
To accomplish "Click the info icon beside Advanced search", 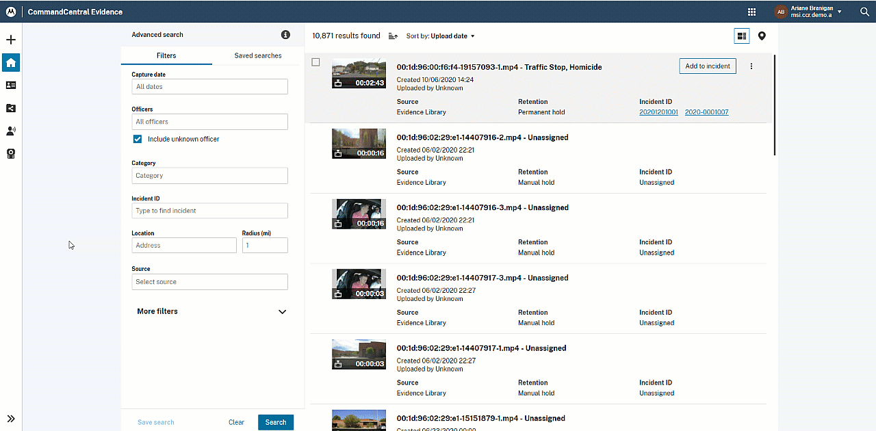I will pos(285,35).
